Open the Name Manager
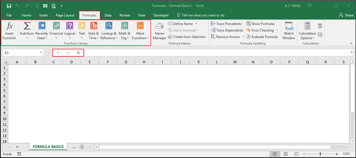This screenshot has height=158, width=356. 160,31
